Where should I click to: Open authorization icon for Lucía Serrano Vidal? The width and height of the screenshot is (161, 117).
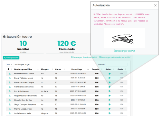click(x=109, y=113)
